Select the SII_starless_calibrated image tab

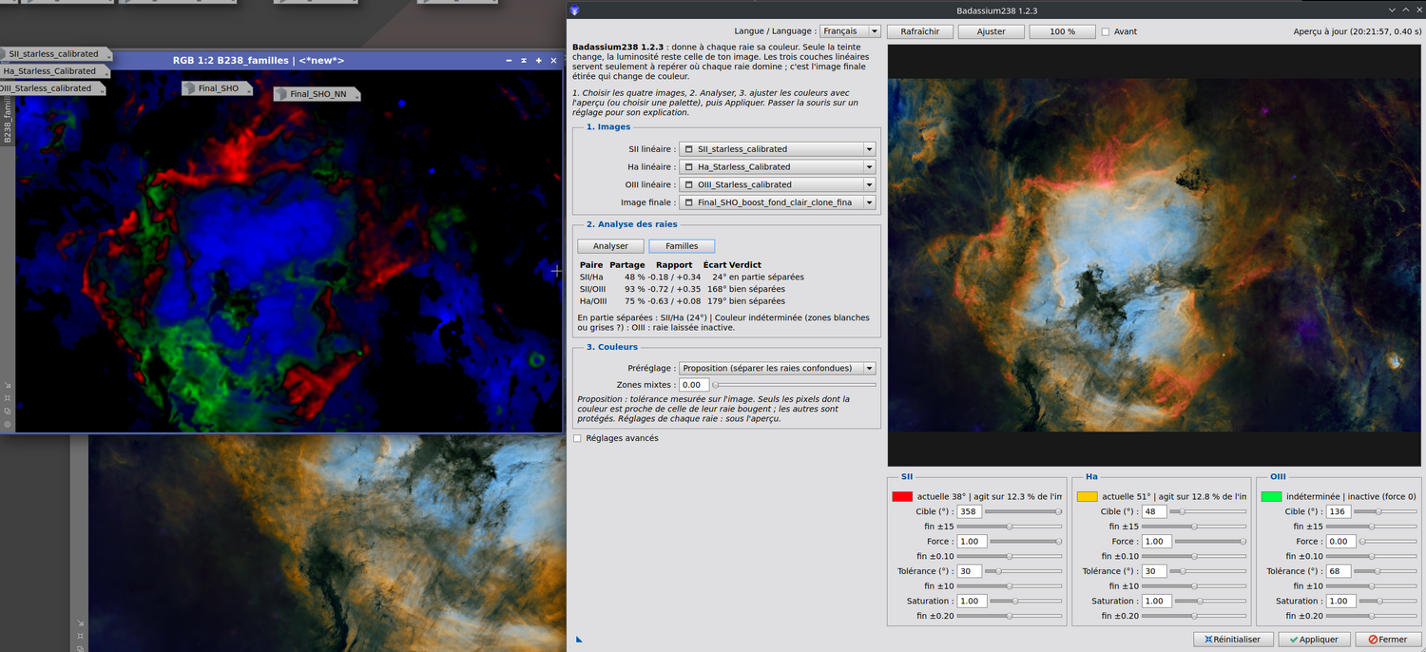pyautogui.click(x=54, y=54)
